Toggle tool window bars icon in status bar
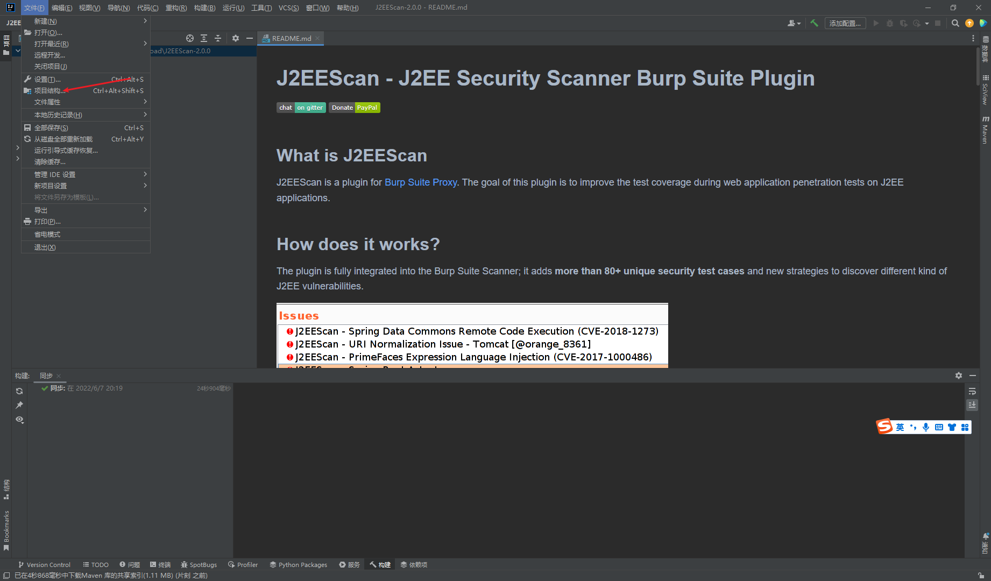Viewport: 991px width, 581px height. point(6,576)
